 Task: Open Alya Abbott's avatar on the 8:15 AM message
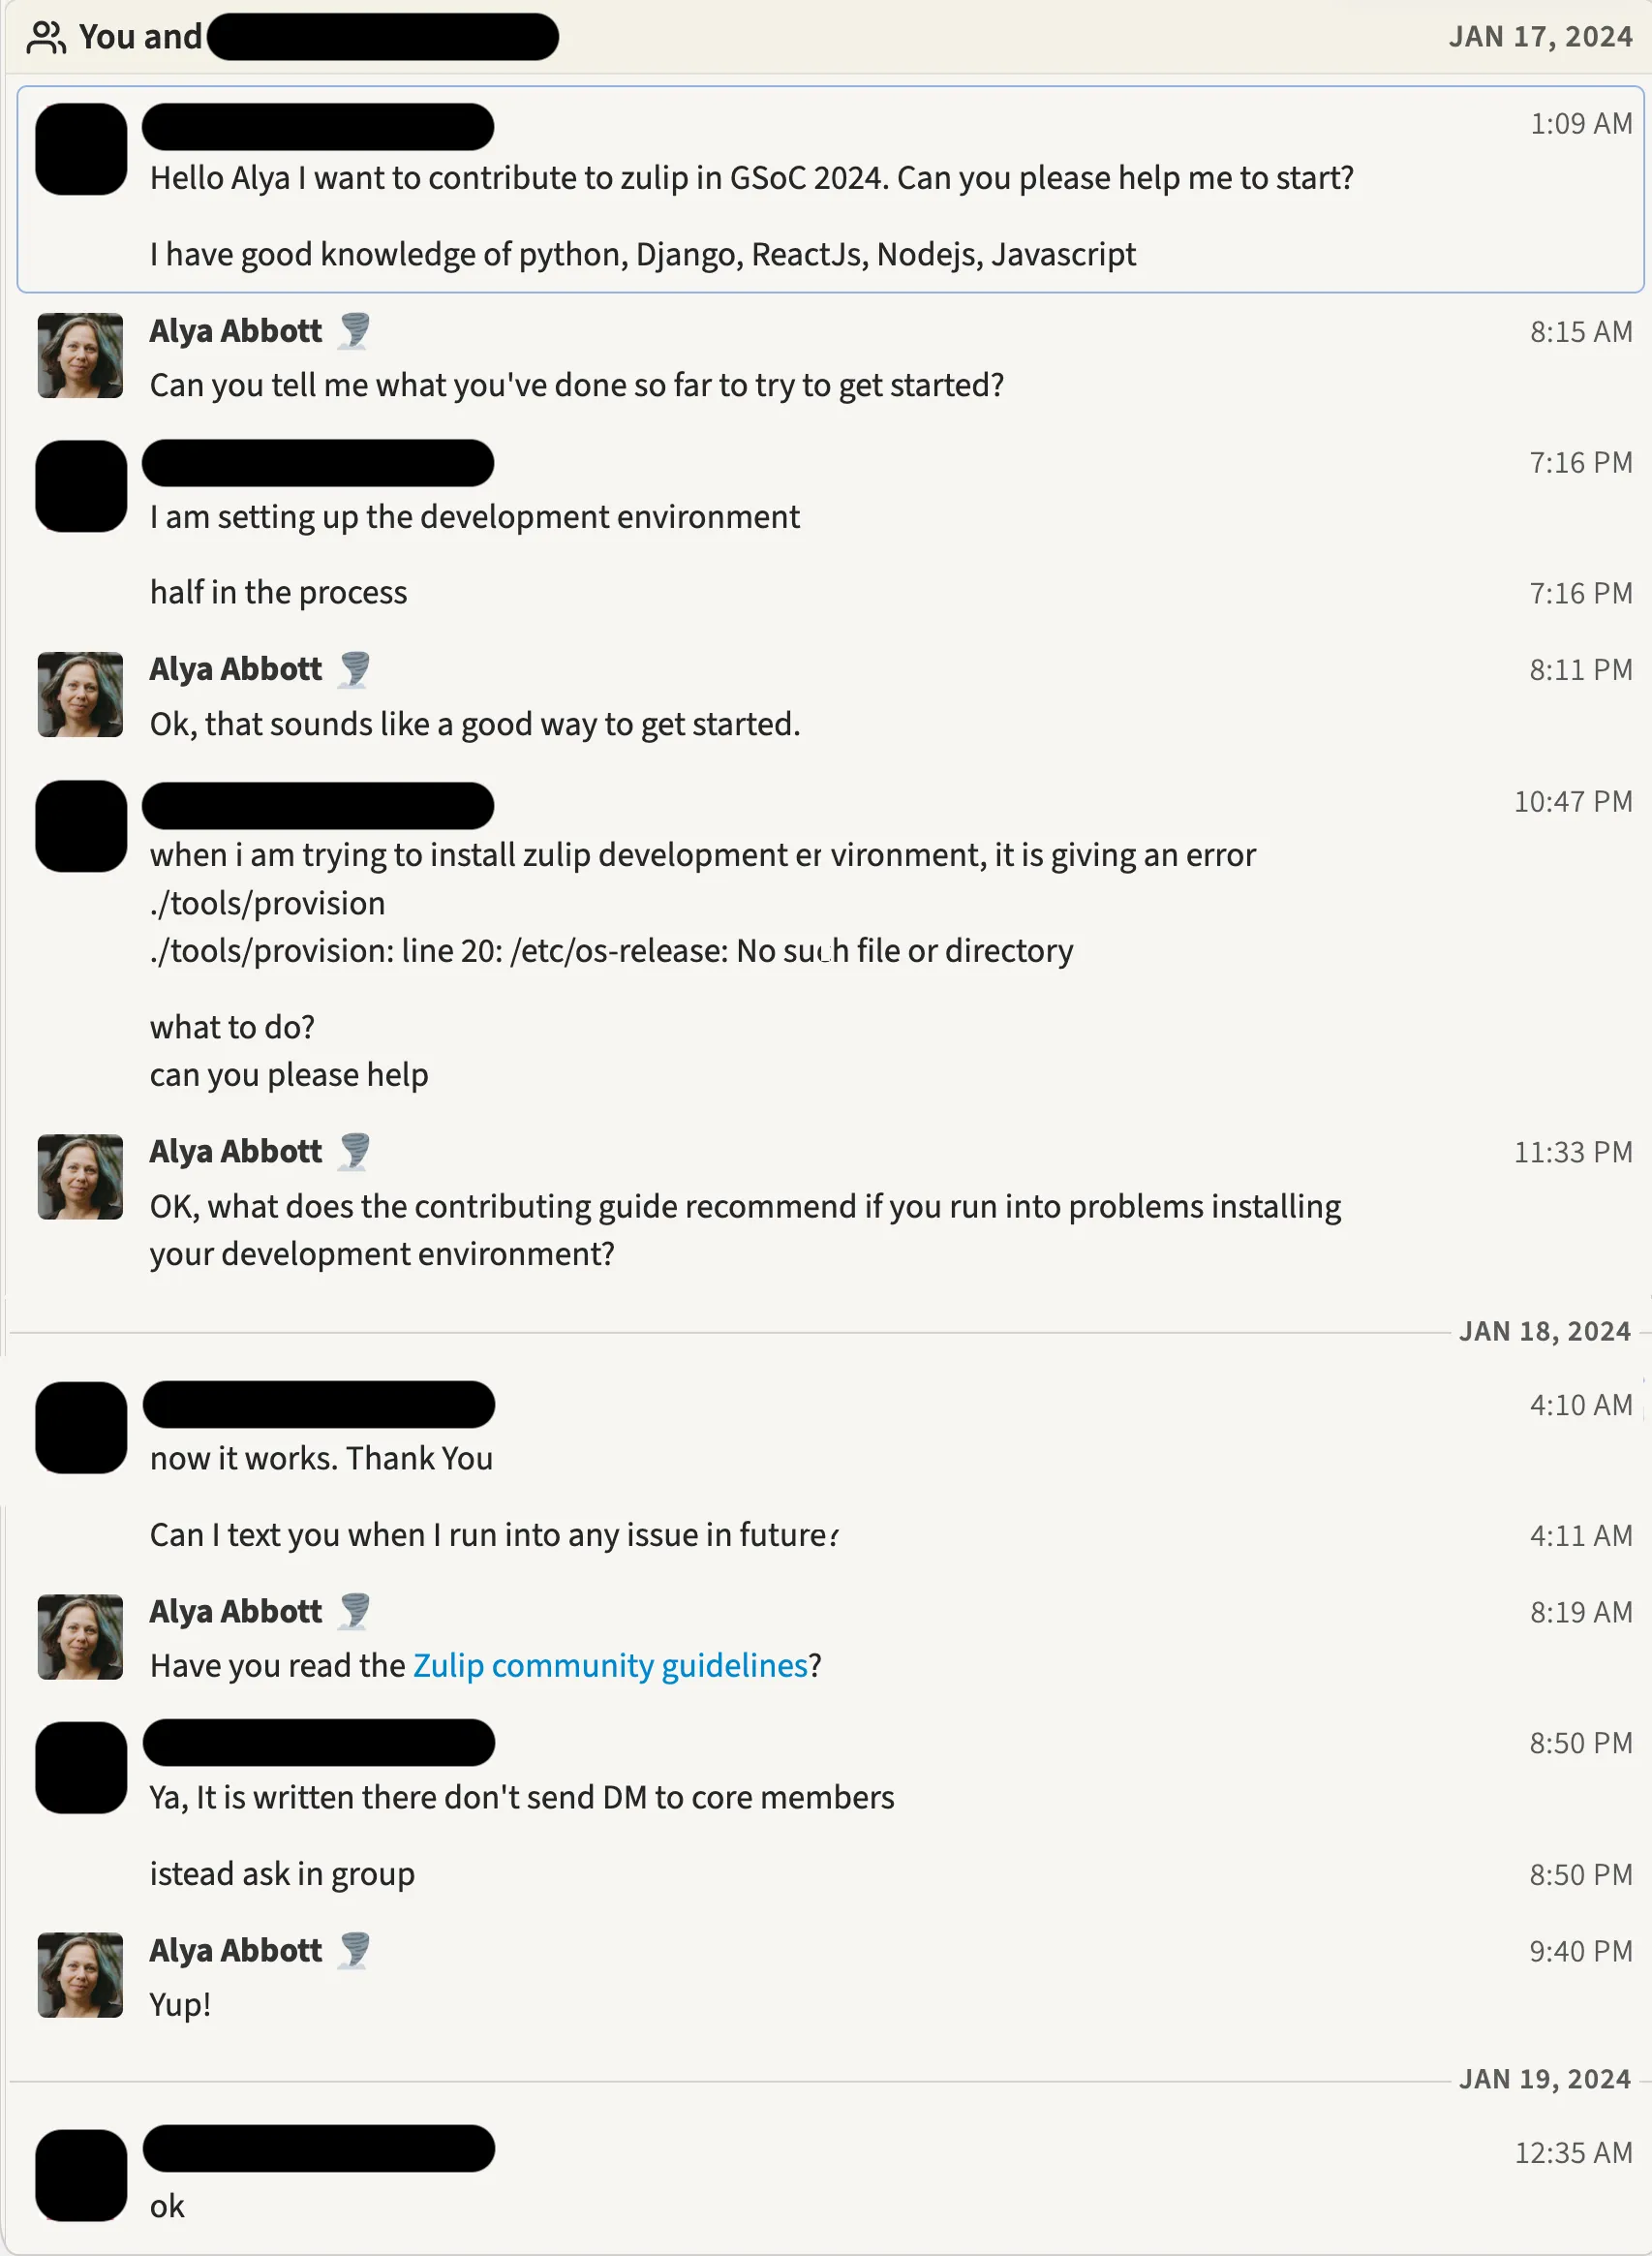coord(80,356)
